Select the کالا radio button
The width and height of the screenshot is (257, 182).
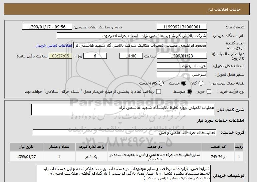201,83
